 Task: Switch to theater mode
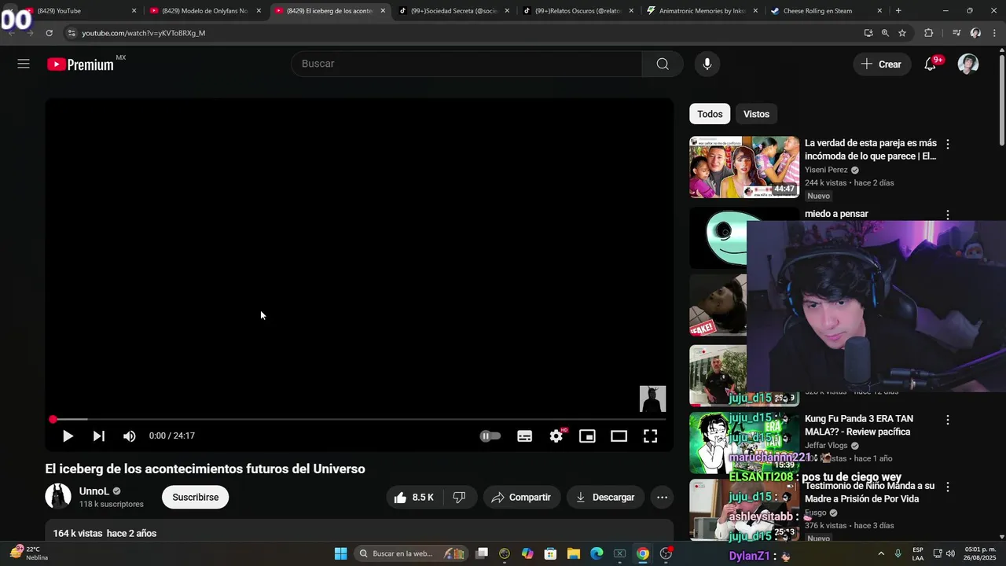[x=619, y=436]
